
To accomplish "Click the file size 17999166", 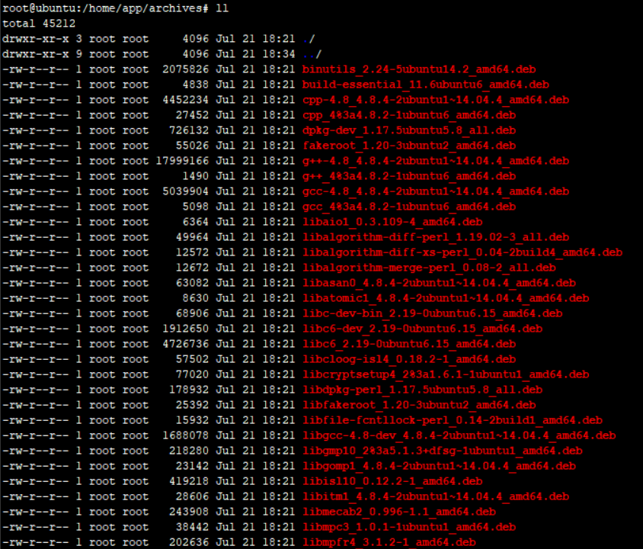I will (182, 161).
